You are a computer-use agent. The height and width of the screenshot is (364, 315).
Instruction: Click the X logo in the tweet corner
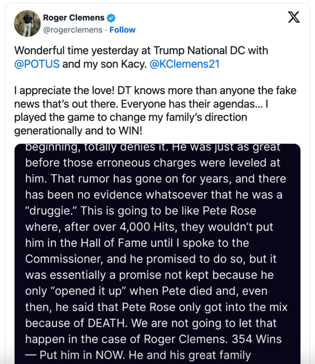[x=294, y=18]
